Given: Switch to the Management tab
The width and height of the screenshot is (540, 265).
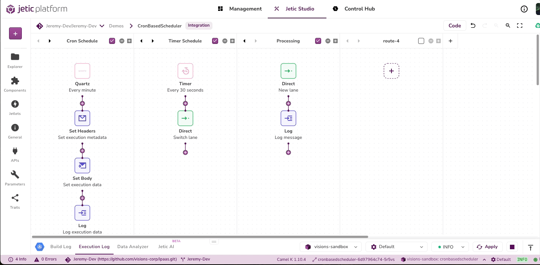Looking at the screenshot, I should [240, 9].
